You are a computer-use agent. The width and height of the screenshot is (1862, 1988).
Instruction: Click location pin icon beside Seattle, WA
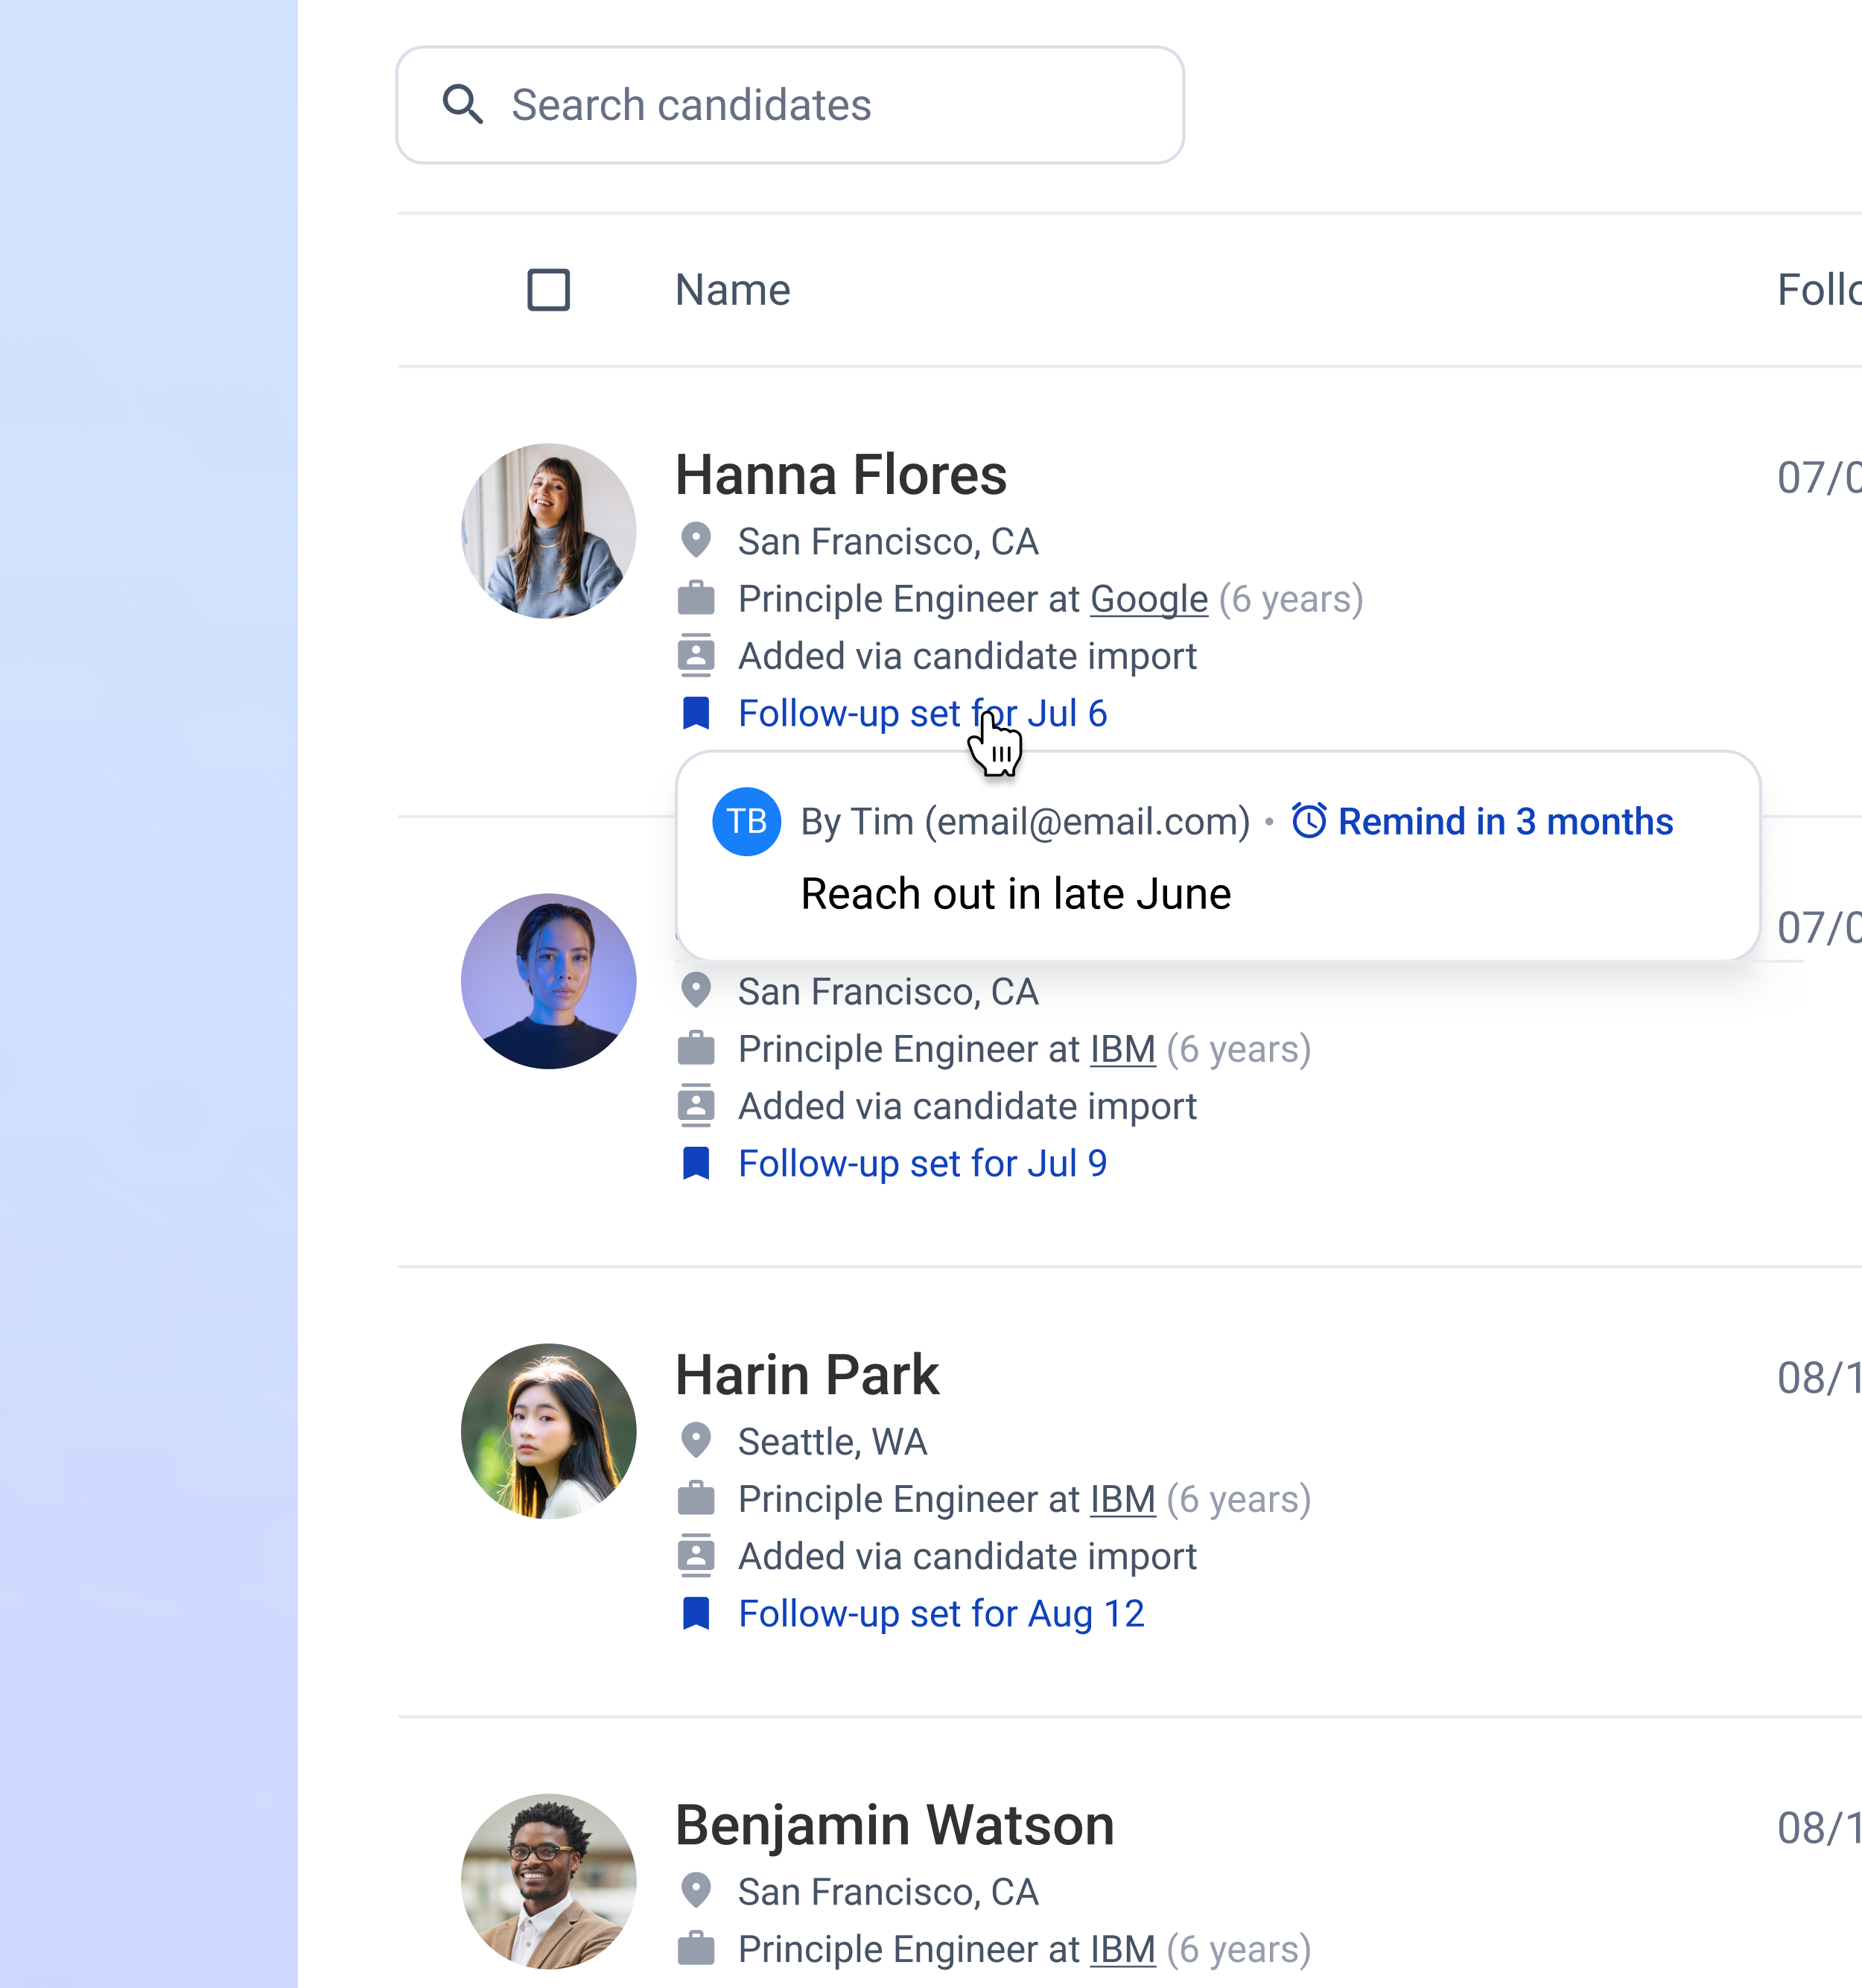(696, 1441)
